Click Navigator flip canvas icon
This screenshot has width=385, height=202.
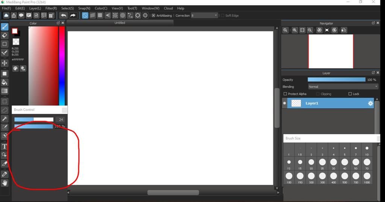coord(344,30)
